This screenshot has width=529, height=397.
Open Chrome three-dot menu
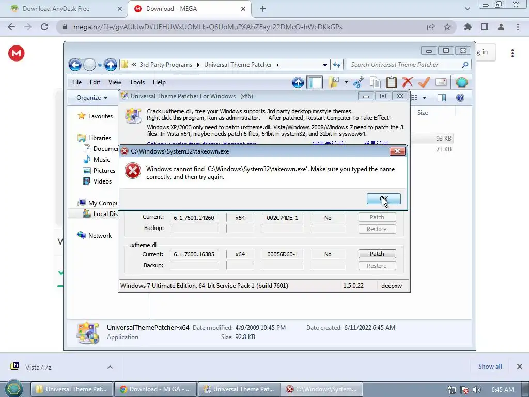[x=518, y=27]
